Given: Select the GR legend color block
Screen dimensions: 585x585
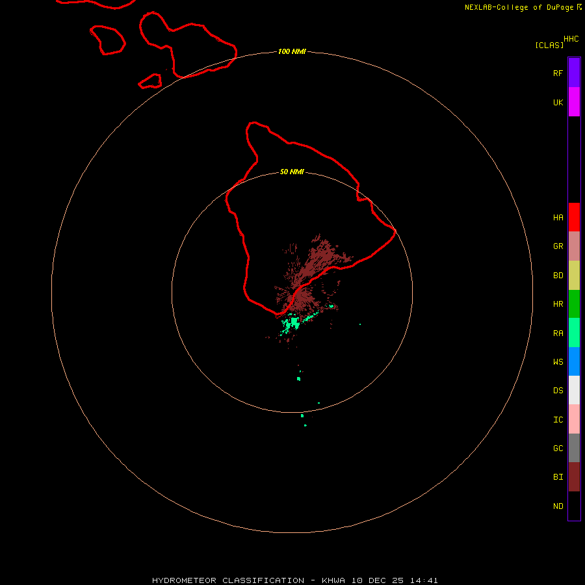Looking at the screenshot, I should pos(574,246).
